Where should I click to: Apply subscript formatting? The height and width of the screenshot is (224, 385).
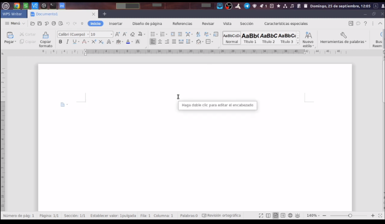coord(101,42)
